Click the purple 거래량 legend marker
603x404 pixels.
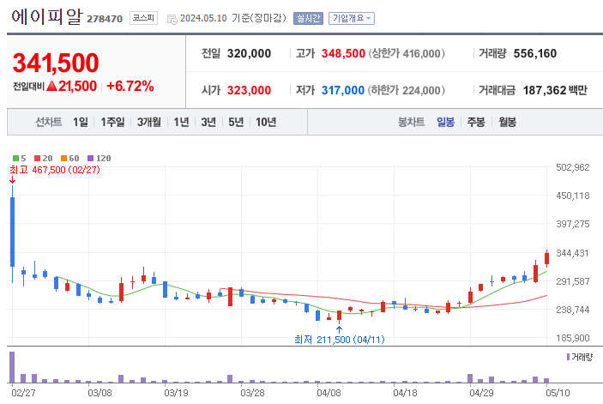tap(568, 357)
